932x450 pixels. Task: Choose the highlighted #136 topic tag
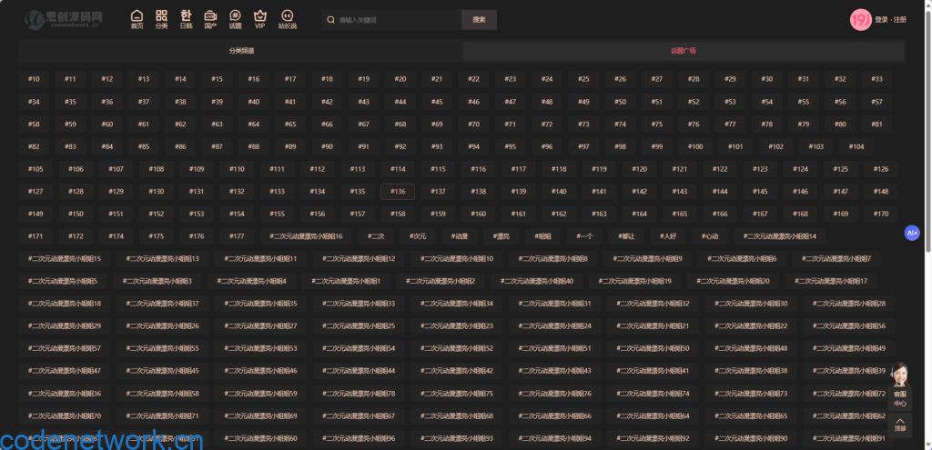[x=398, y=192]
